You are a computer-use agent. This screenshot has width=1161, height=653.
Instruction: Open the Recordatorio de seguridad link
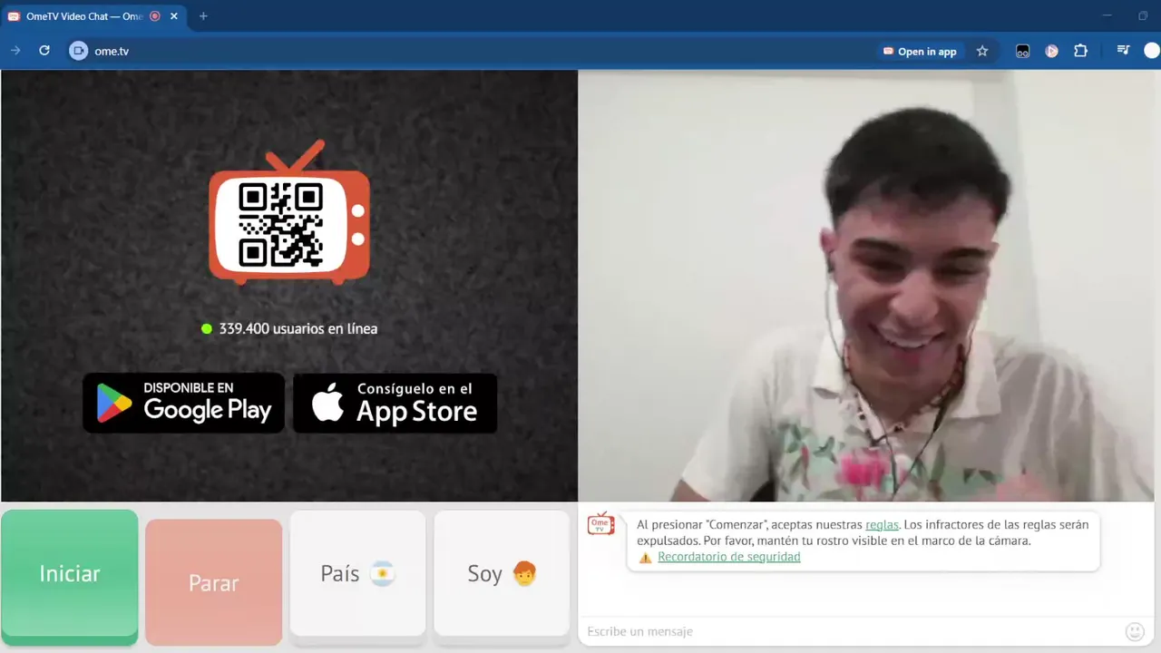pyautogui.click(x=728, y=557)
